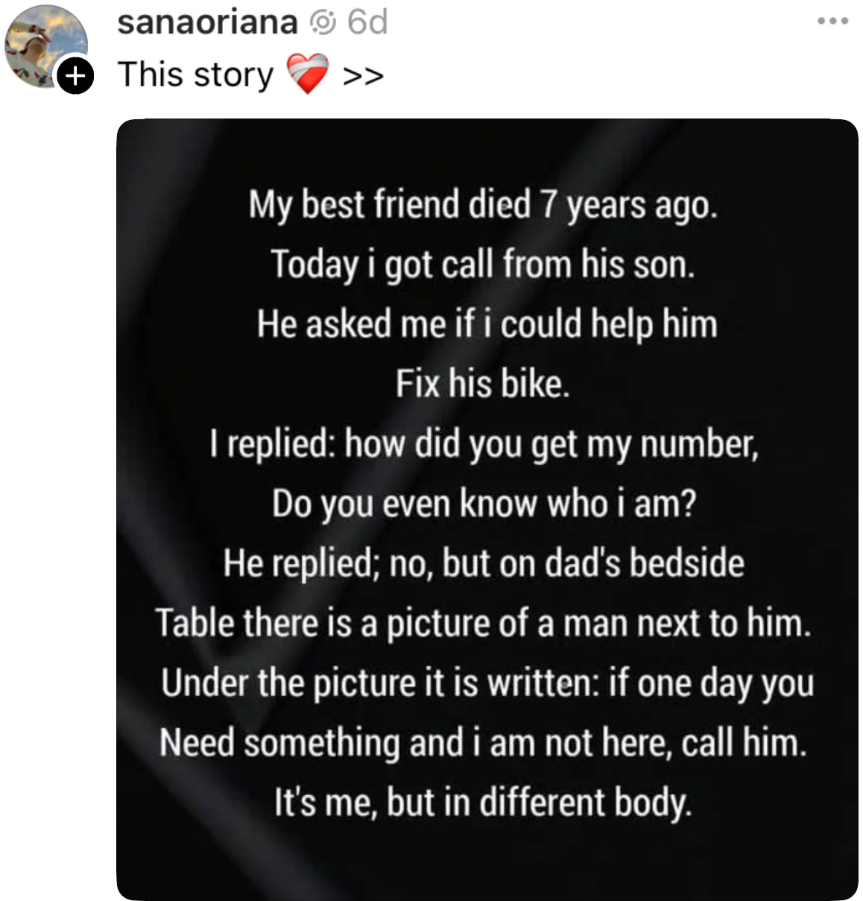
Task: Click the mended heart emoji in caption
Action: click(308, 74)
